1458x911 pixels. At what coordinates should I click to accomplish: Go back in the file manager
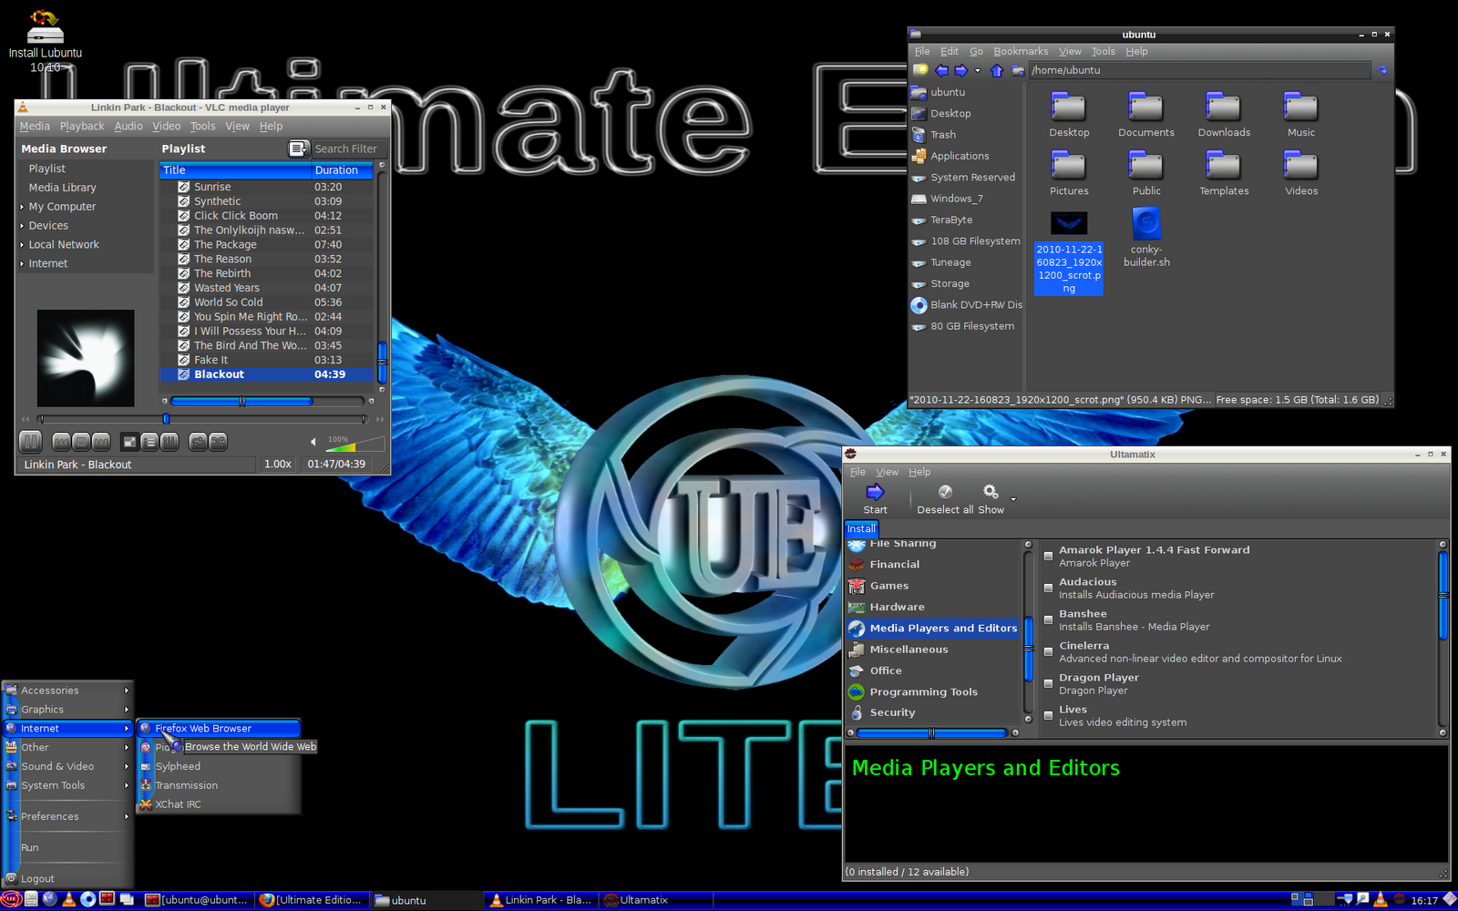pyautogui.click(x=941, y=70)
